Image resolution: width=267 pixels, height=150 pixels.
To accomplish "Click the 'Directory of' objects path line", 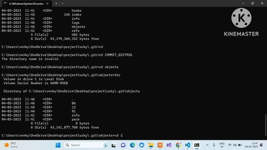I will 72,91.
